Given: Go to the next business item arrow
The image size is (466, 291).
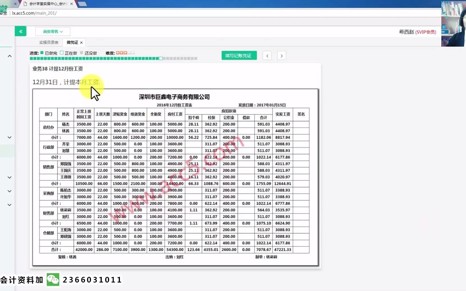Looking at the screenshot, I should pyautogui.click(x=281, y=55).
